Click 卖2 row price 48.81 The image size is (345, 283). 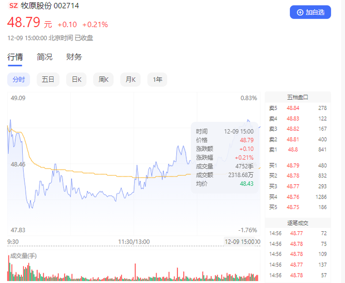293,140
